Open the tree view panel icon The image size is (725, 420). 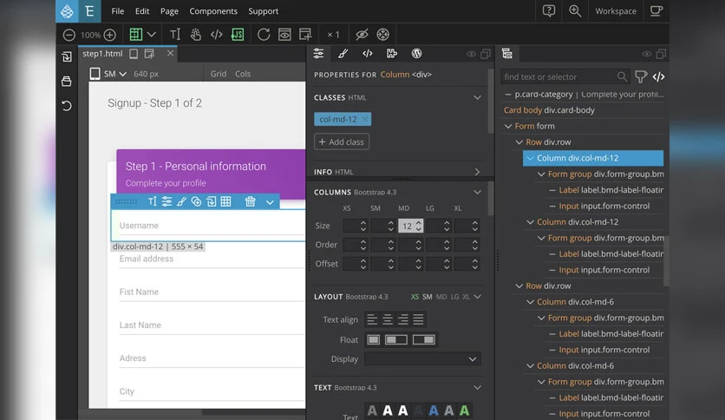tap(507, 54)
